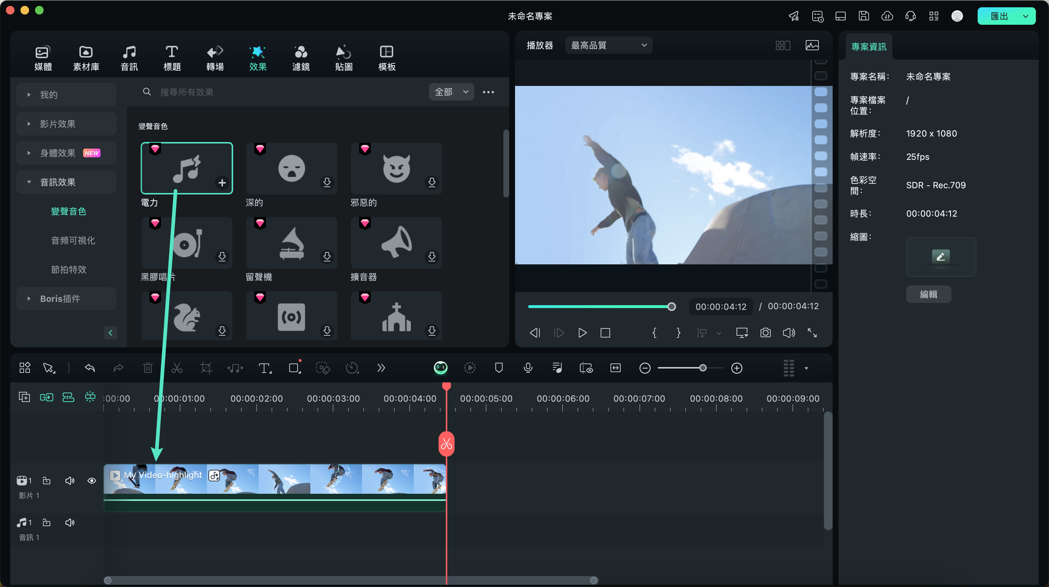Add a timeline marker
Image resolution: width=1049 pixels, height=587 pixels.
point(498,368)
